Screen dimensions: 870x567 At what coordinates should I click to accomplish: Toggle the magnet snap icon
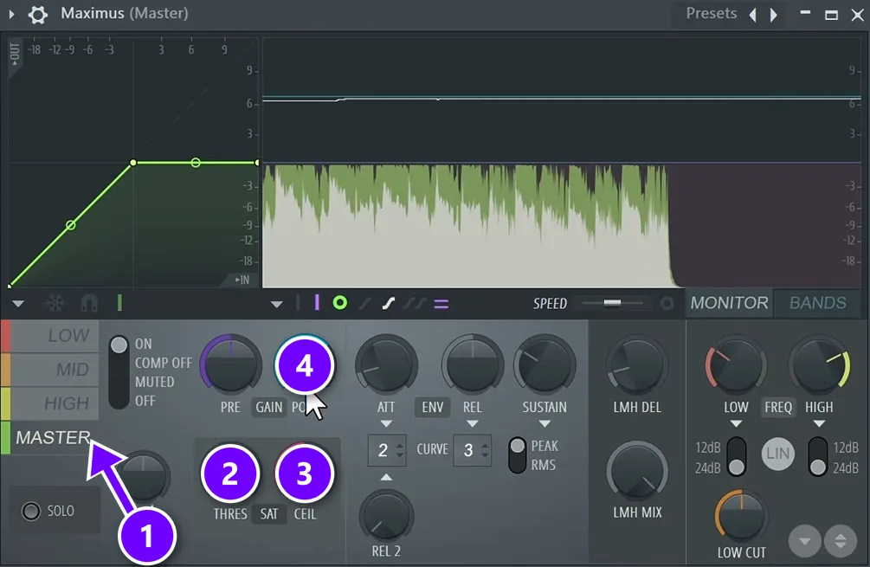pyautogui.click(x=89, y=304)
